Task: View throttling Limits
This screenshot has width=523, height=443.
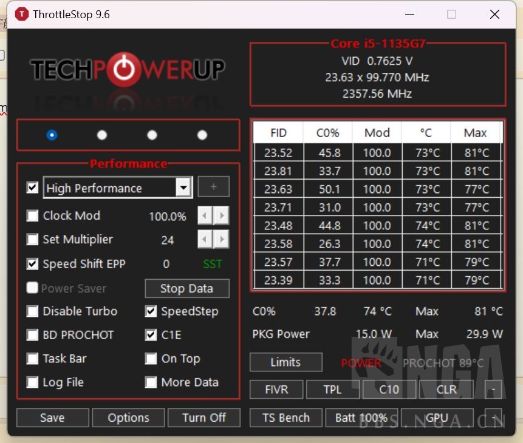Action: 285,362
